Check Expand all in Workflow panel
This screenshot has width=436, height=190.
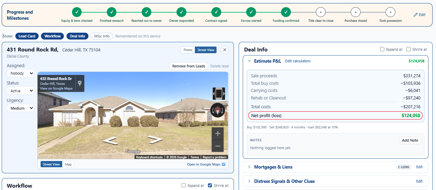[184, 186]
